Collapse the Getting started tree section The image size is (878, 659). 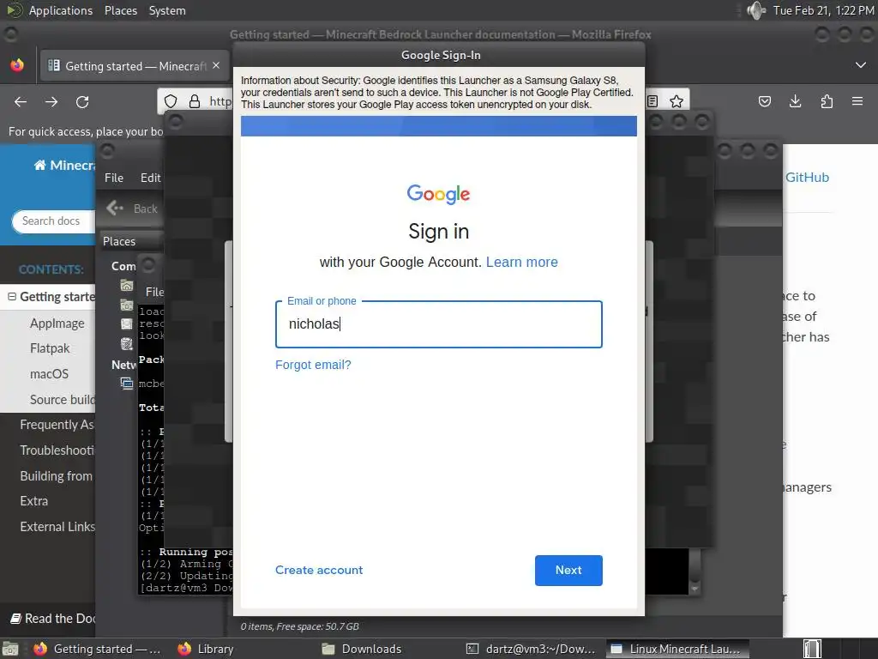click(x=12, y=296)
